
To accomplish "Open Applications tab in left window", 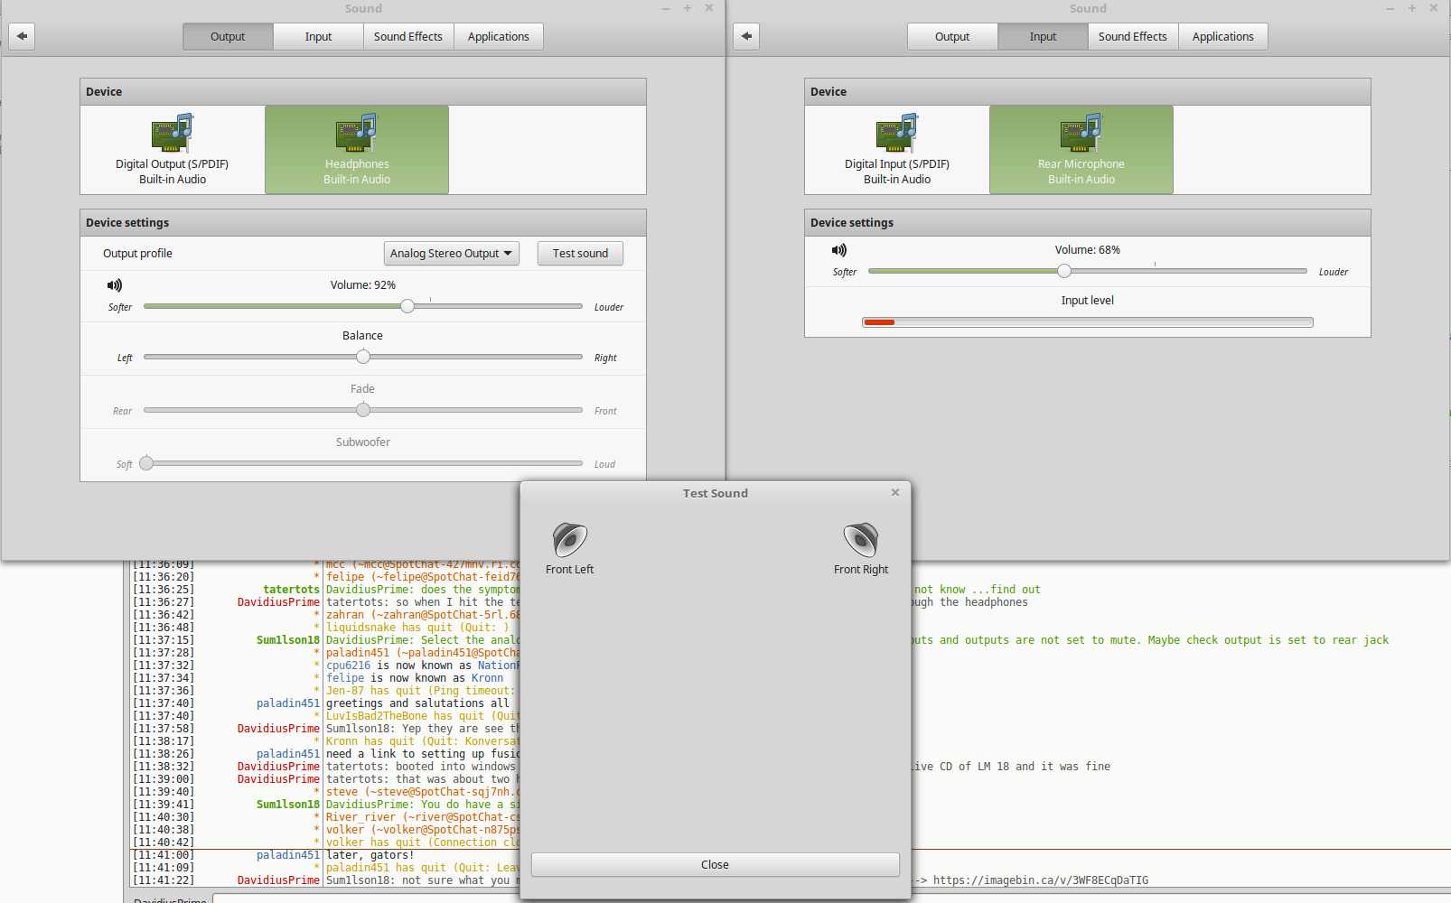I will 499,36.
